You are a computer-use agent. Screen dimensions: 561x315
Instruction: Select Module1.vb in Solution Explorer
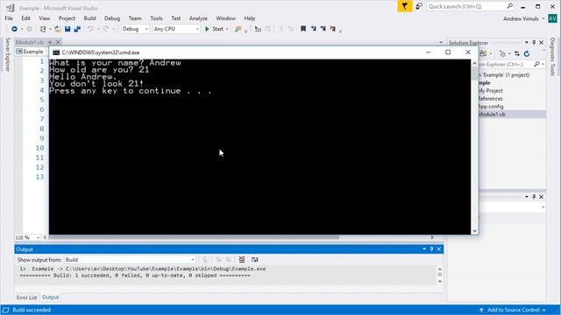492,115
